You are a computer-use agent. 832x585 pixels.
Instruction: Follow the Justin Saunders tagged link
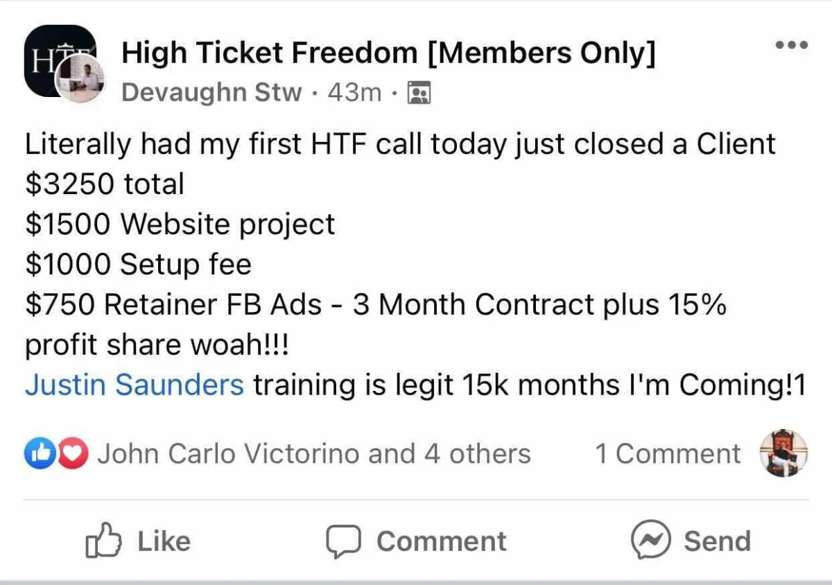click(x=135, y=385)
